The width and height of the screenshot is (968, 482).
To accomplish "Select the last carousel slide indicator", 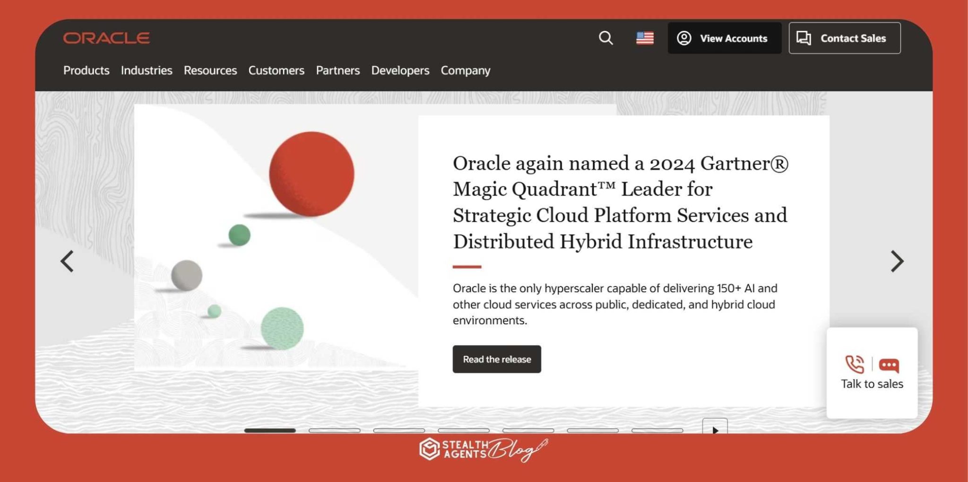I will (657, 430).
